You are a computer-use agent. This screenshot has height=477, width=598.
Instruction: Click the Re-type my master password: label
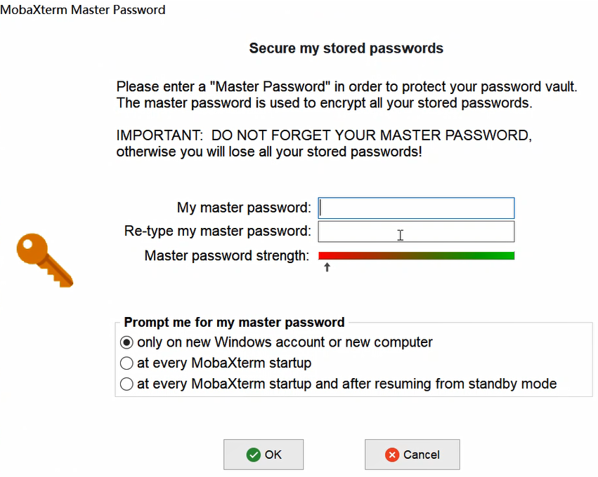pos(218,231)
